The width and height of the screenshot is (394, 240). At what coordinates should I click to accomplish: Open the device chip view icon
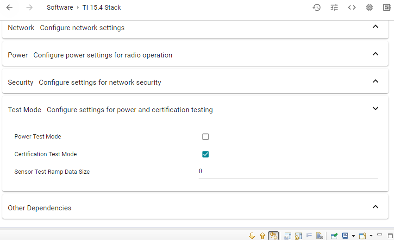point(369,7)
